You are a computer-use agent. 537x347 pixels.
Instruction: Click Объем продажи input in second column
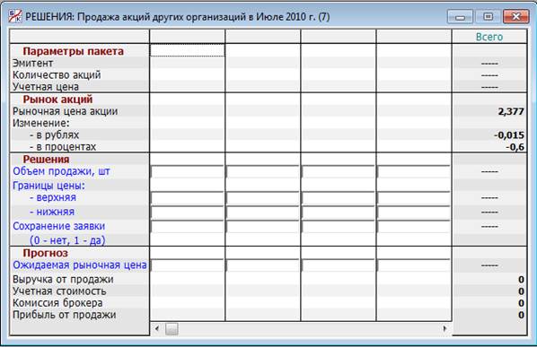coord(263,171)
